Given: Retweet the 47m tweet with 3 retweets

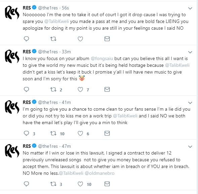Looking at the screenshot, I should coord(53,184).
